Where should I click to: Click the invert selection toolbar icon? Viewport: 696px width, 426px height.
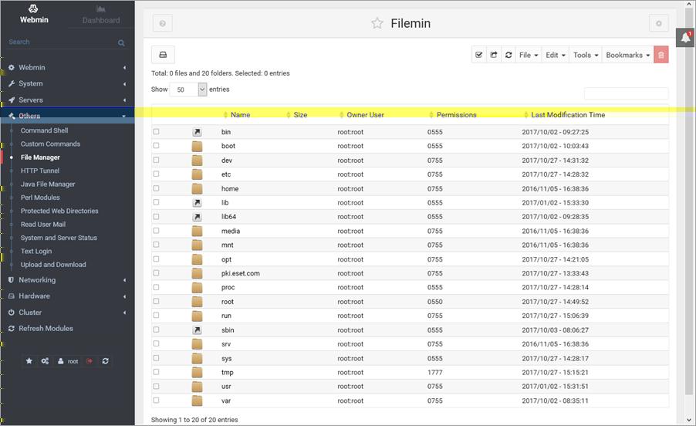tap(494, 55)
